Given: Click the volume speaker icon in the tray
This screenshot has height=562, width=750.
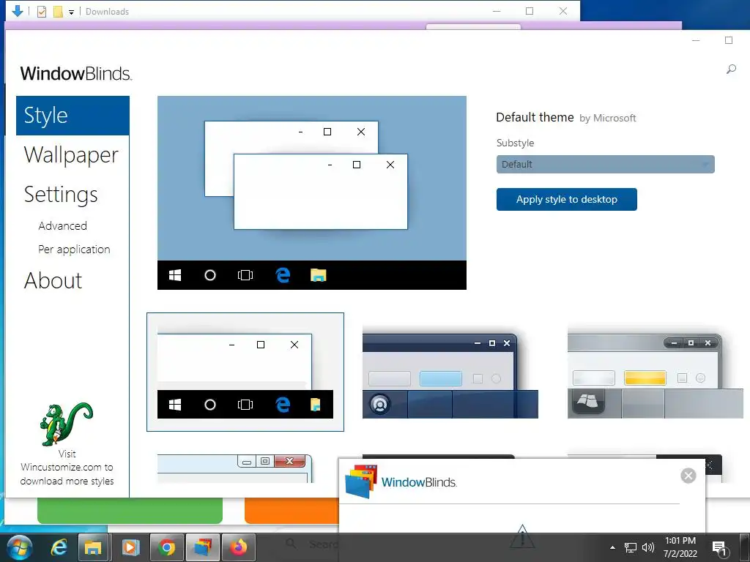Looking at the screenshot, I should [x=648, y=547].
